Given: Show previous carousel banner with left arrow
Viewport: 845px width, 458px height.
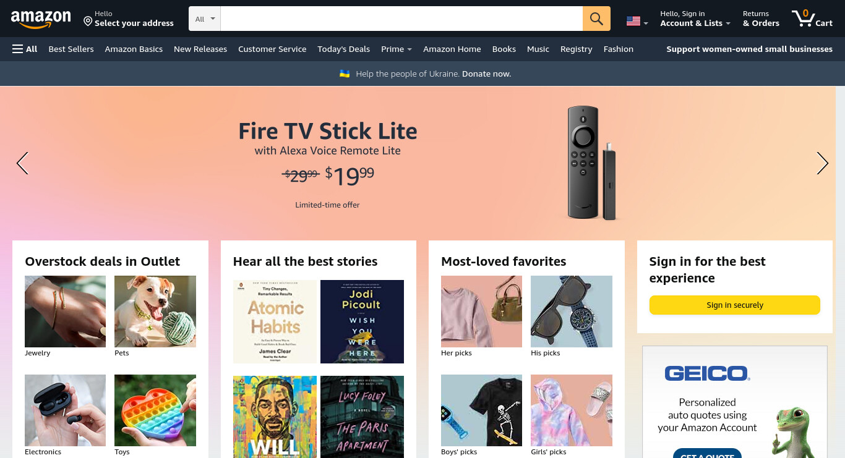Looking at the screenshot, I should coord(22,163).
